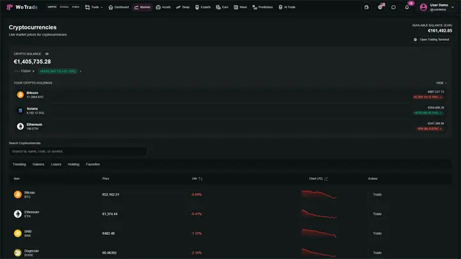Viewport: 461px width, 259px height.
Task: Click the BNB coin icon in table
Action: click(x=18, y=233)
